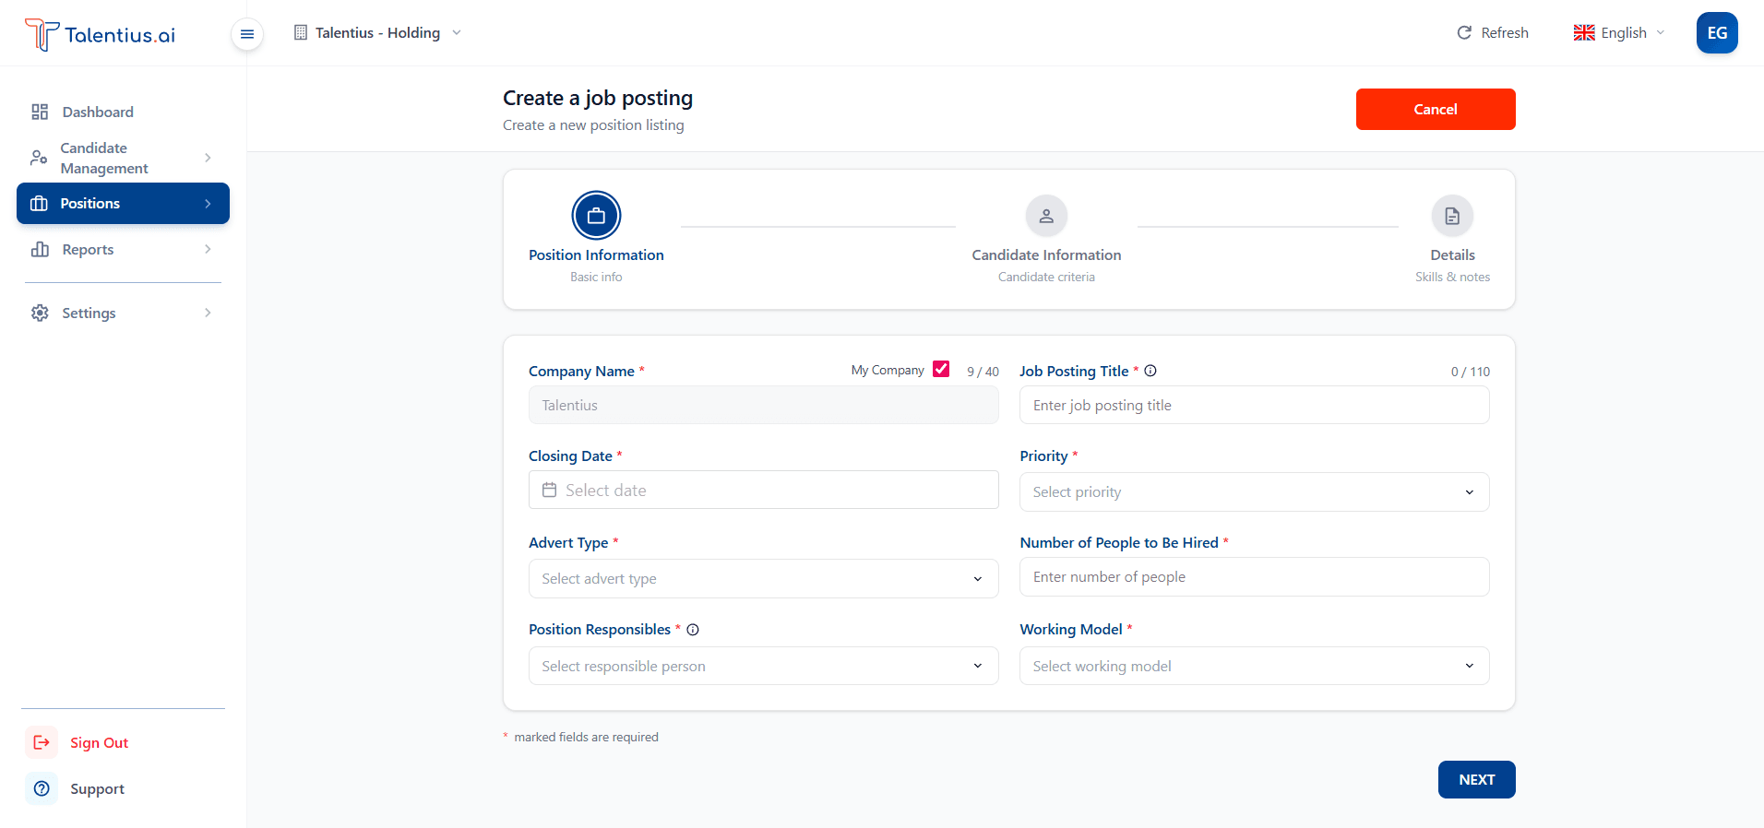1764x828 pixels.
Task: Expand the Reports menu chevron
Action: pos(208,249)
